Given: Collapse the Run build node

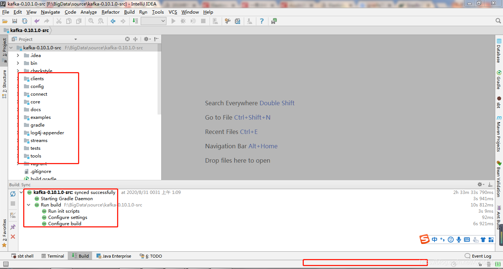Looking at the screenshot, I should coord(29,205).
